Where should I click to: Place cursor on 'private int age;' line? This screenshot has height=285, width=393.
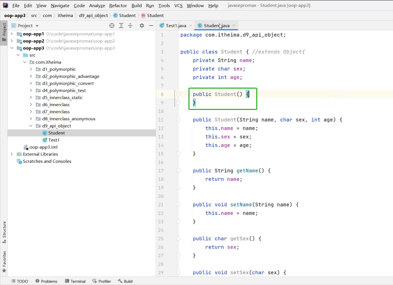[217, 77]
